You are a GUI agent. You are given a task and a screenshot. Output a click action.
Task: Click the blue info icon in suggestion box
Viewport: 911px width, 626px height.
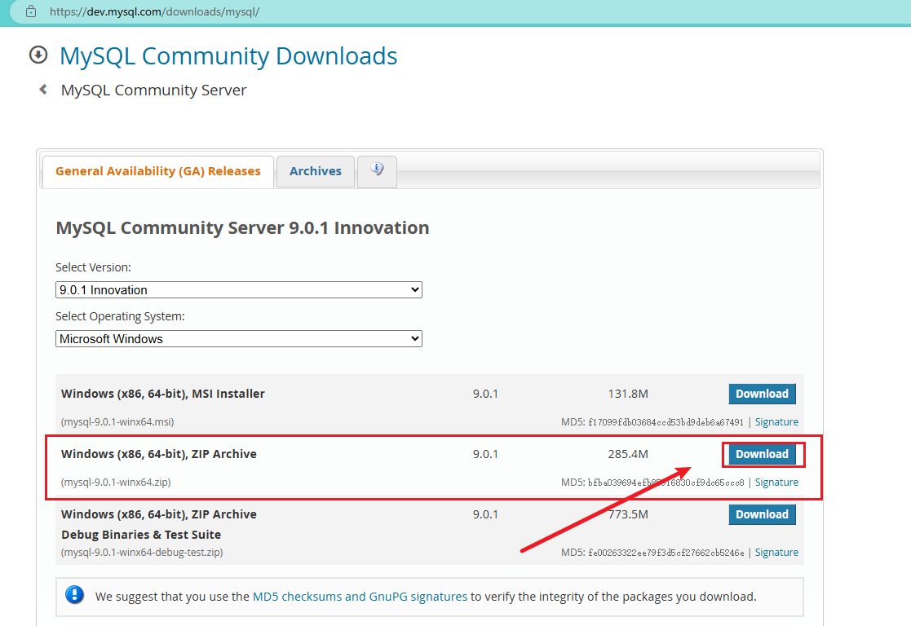(74, 595)
